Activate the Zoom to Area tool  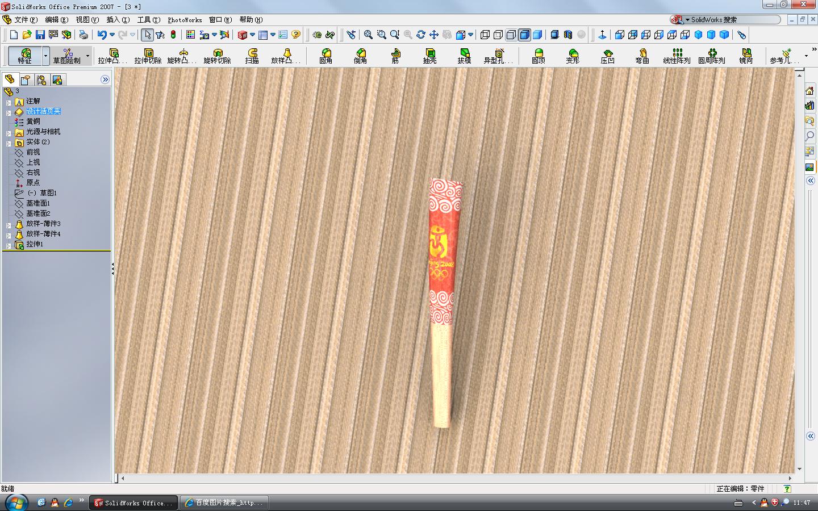tap(382, 35)
